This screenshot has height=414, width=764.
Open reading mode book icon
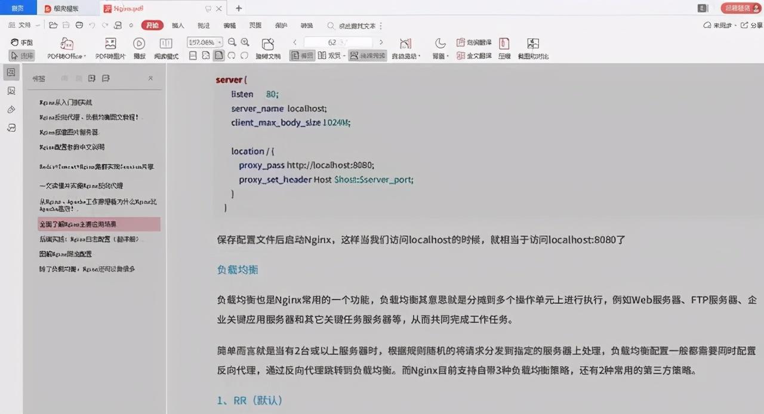(x=166, y=44)
